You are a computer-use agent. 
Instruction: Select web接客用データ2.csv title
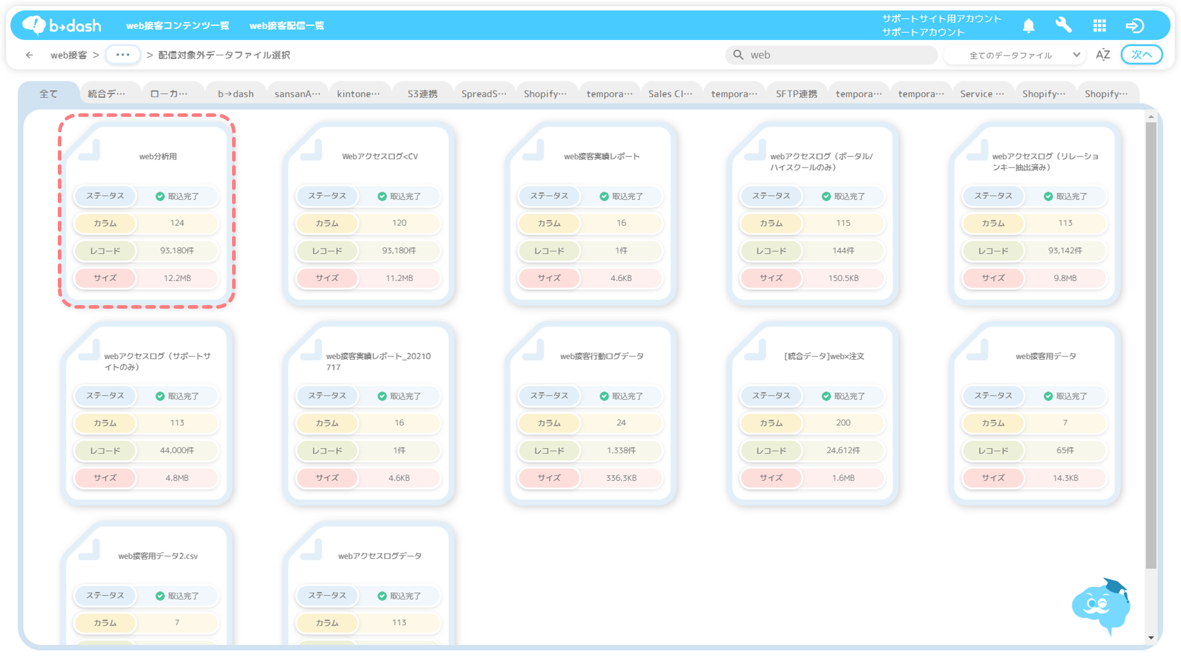point(158,556)
